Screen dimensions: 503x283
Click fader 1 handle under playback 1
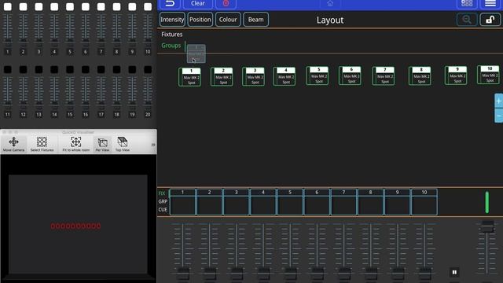[x=183, y=274]
